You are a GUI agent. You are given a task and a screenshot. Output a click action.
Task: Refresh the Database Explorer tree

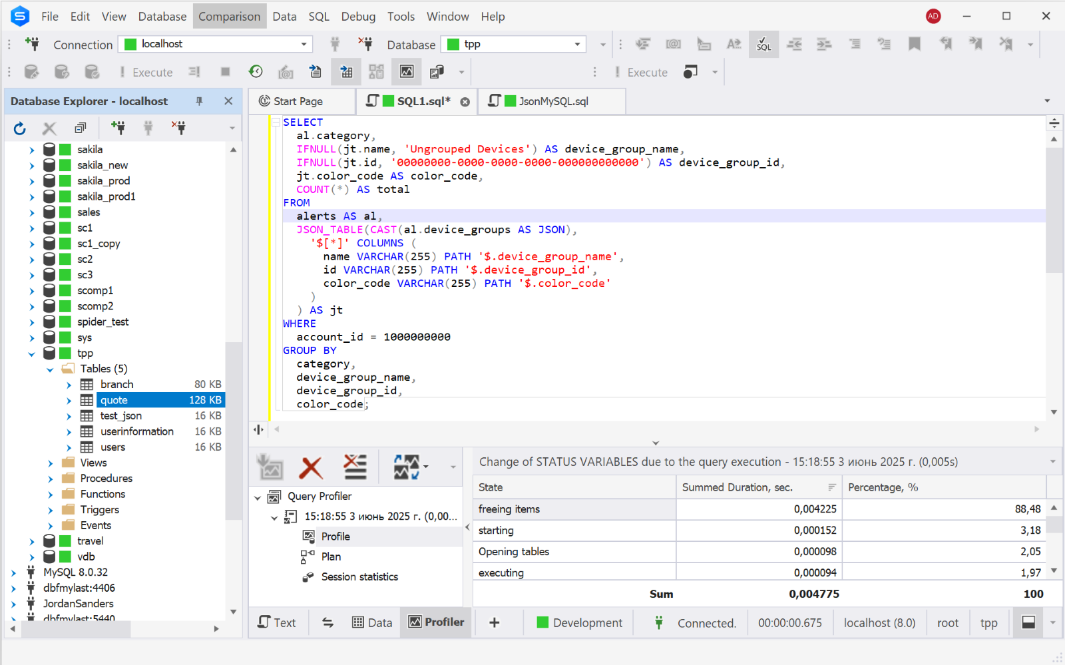point(19,128)
